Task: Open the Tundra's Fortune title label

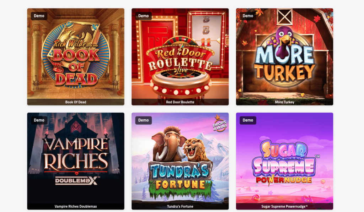Action: click(180, 206)
